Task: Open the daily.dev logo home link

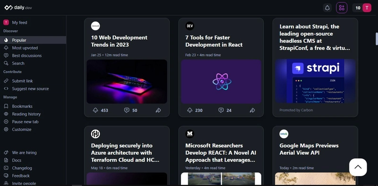Action: point(18,8)
